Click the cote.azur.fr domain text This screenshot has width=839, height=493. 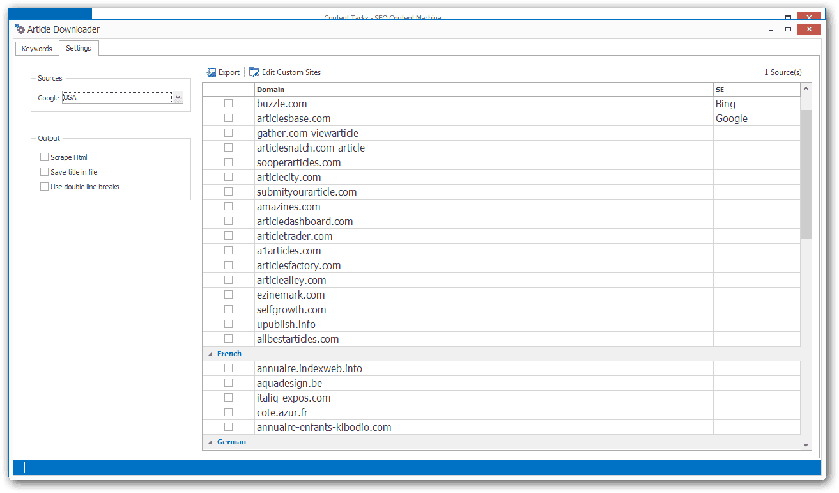tap(282, 412)
